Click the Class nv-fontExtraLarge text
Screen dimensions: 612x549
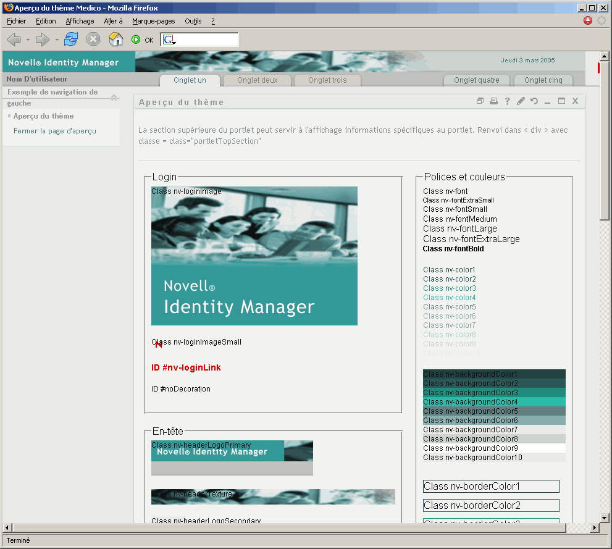point(471,239)
